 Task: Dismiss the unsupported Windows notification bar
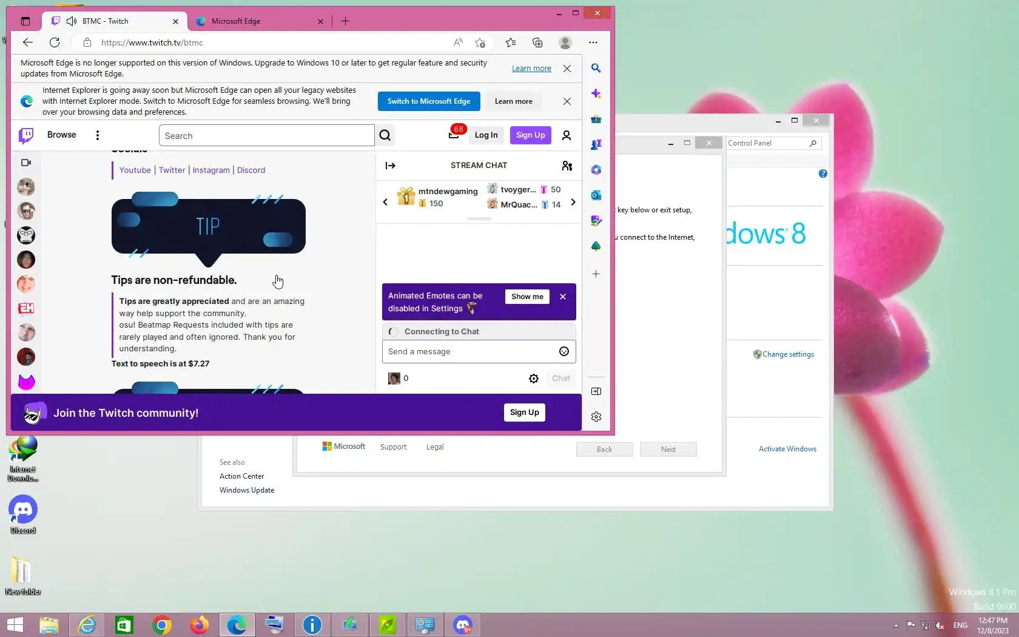[x=567, y=69]
